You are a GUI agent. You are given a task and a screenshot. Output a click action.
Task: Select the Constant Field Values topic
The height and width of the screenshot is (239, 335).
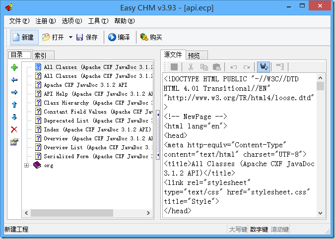tap(98, 112)
